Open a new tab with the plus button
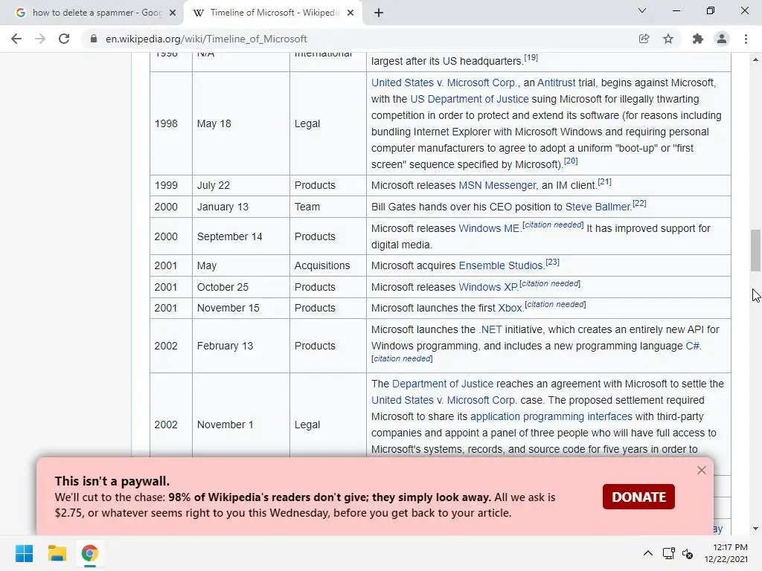 pyautogui.click(x=379, y=13)
